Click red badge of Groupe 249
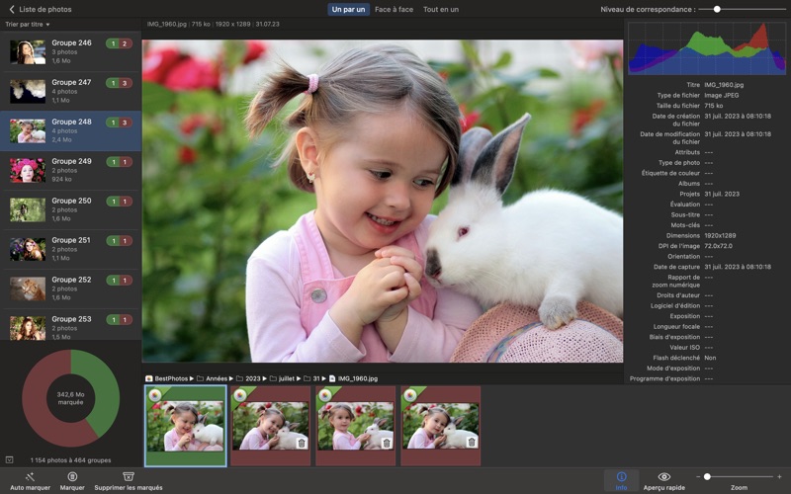The width and height of the screenshot is (791, 494). click(x=126, y=162)
